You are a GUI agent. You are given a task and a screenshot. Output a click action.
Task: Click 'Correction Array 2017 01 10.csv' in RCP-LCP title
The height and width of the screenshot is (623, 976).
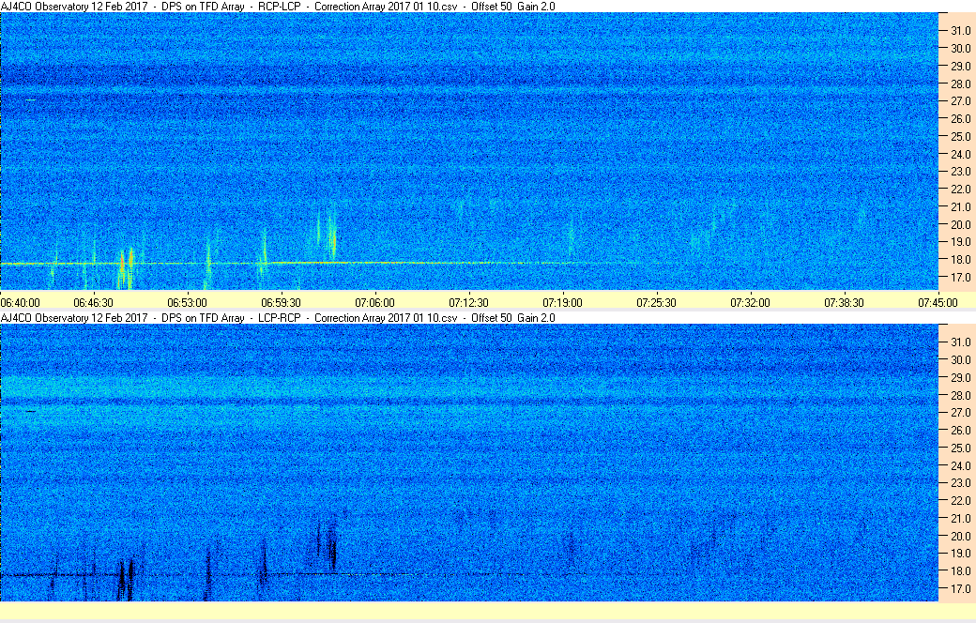pyautogui.click(x=386, y=7)
